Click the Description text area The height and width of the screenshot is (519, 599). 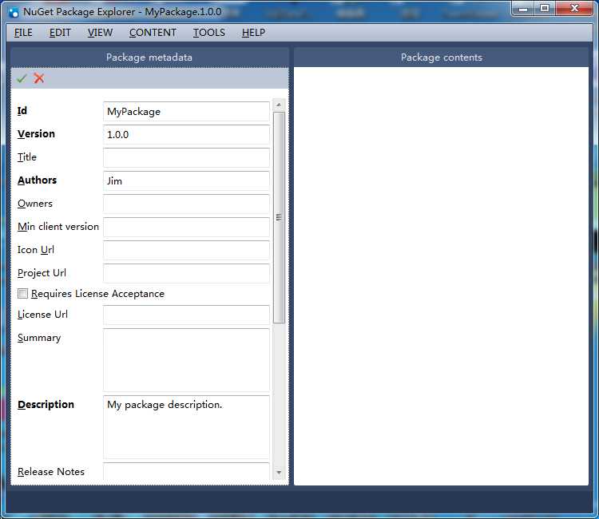(186, 427)
